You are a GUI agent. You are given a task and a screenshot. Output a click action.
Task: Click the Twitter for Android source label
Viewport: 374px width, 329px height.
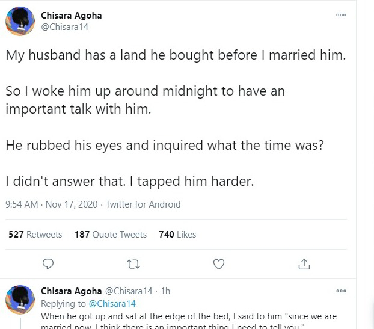point(143,204)
